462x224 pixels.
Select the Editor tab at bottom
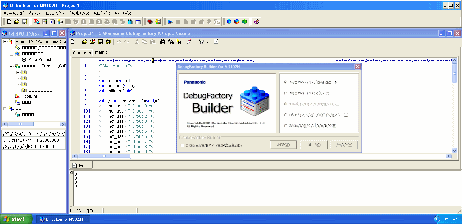(82, 165)
